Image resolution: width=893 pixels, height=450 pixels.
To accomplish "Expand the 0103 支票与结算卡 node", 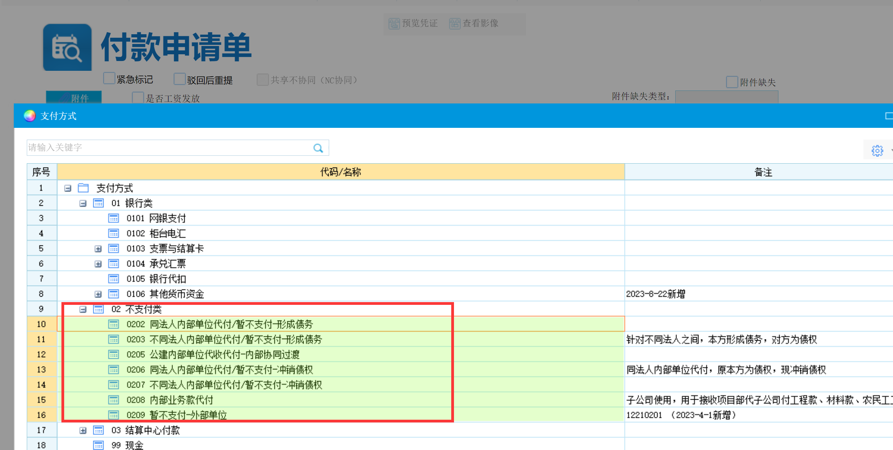I will pyautogui.click(x=98, y=248).
